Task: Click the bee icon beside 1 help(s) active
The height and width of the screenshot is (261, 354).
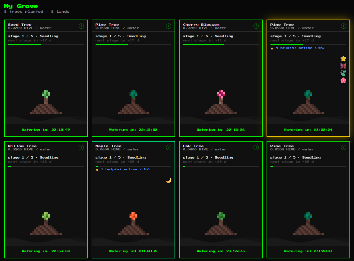Action: (x=97, y=170)
